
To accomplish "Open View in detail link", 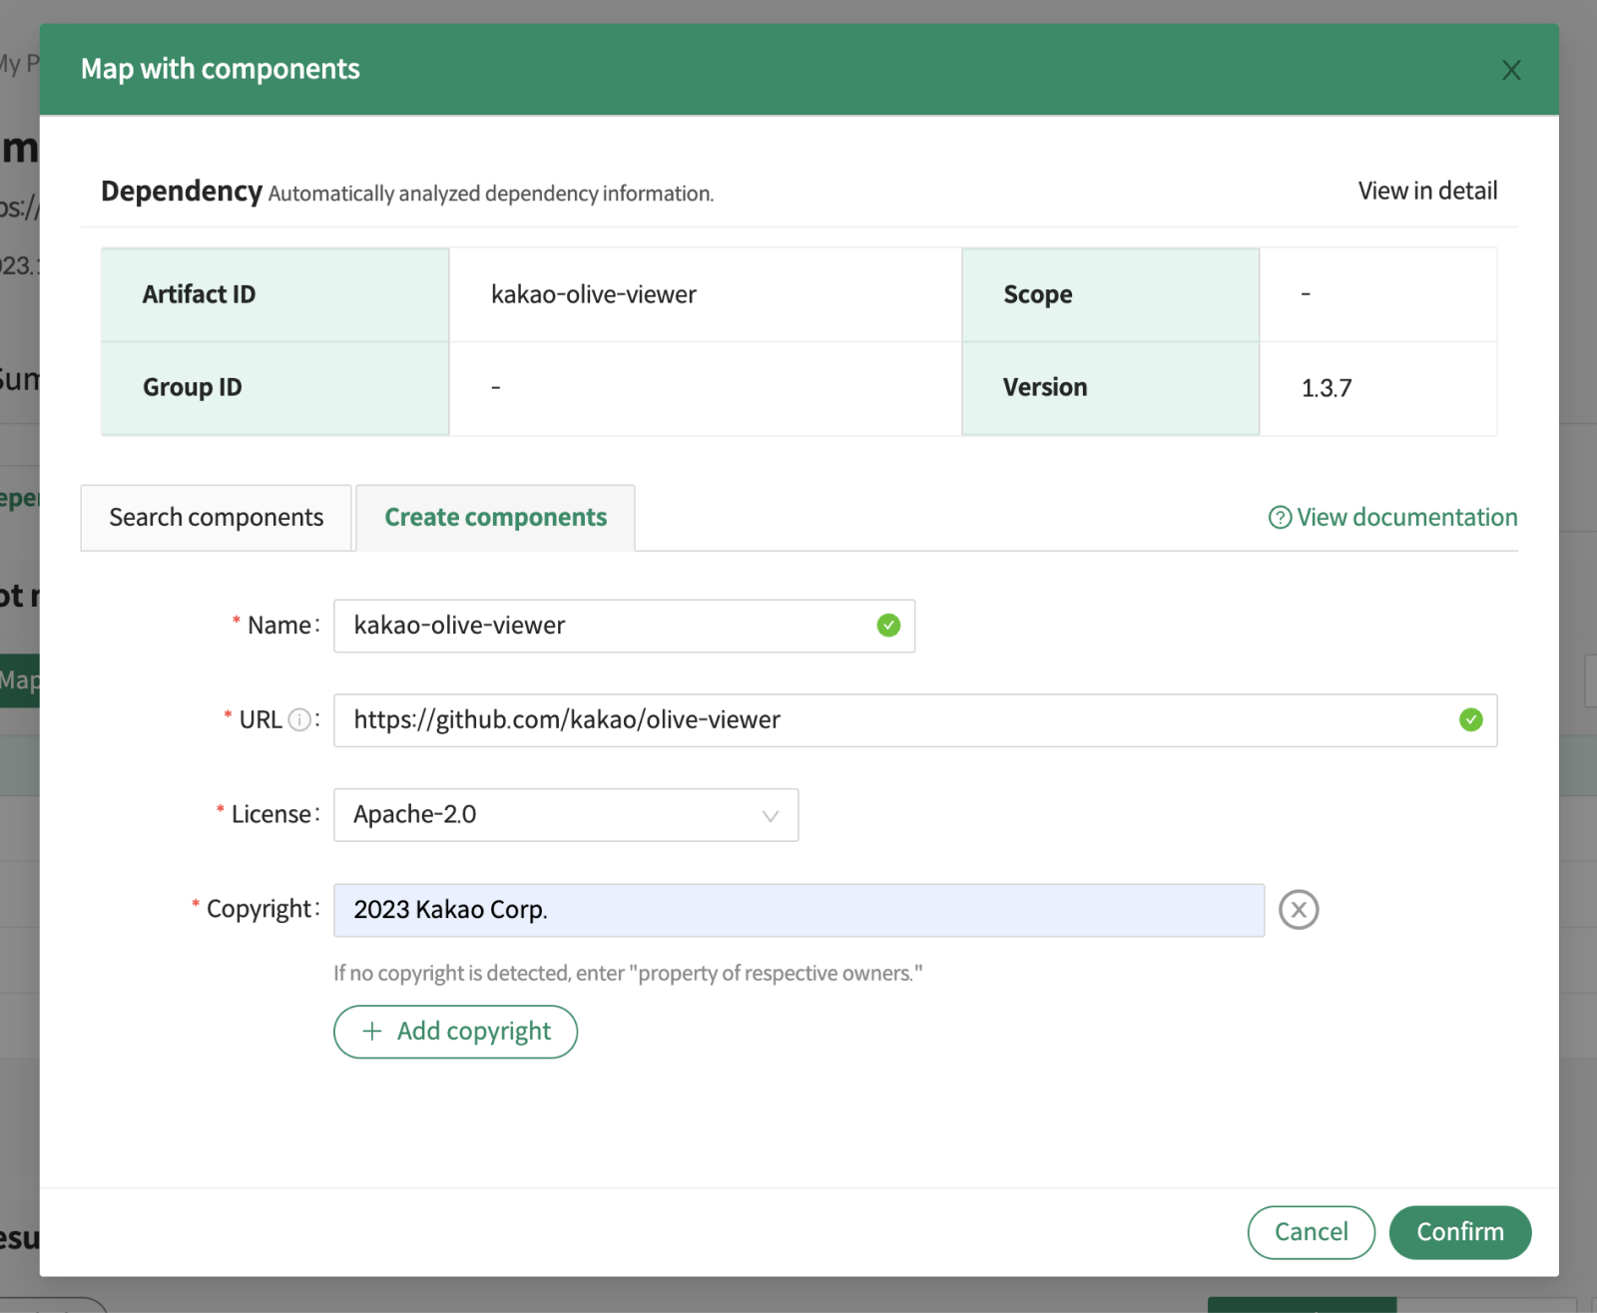I will click(1427, 191).
